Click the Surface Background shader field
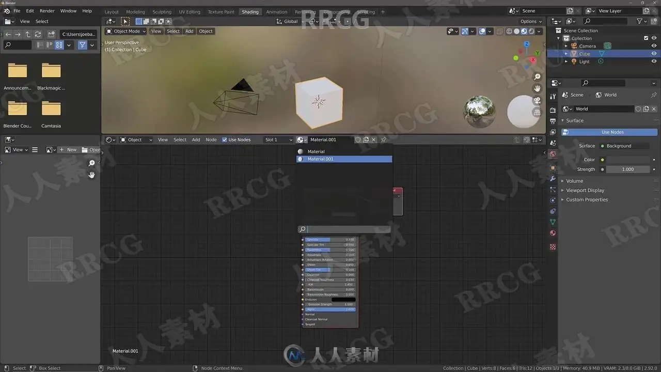The image size is (661, 372). [623, 146]
